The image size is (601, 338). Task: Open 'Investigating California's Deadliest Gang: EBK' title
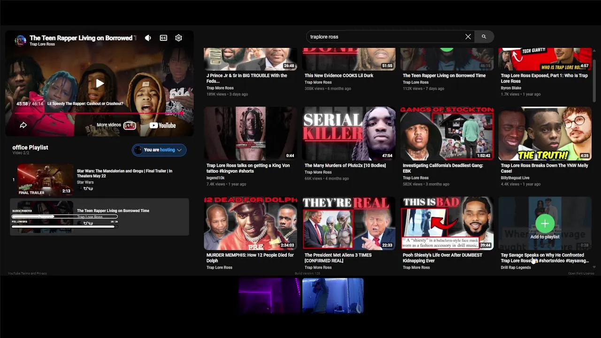coord(443,169)
